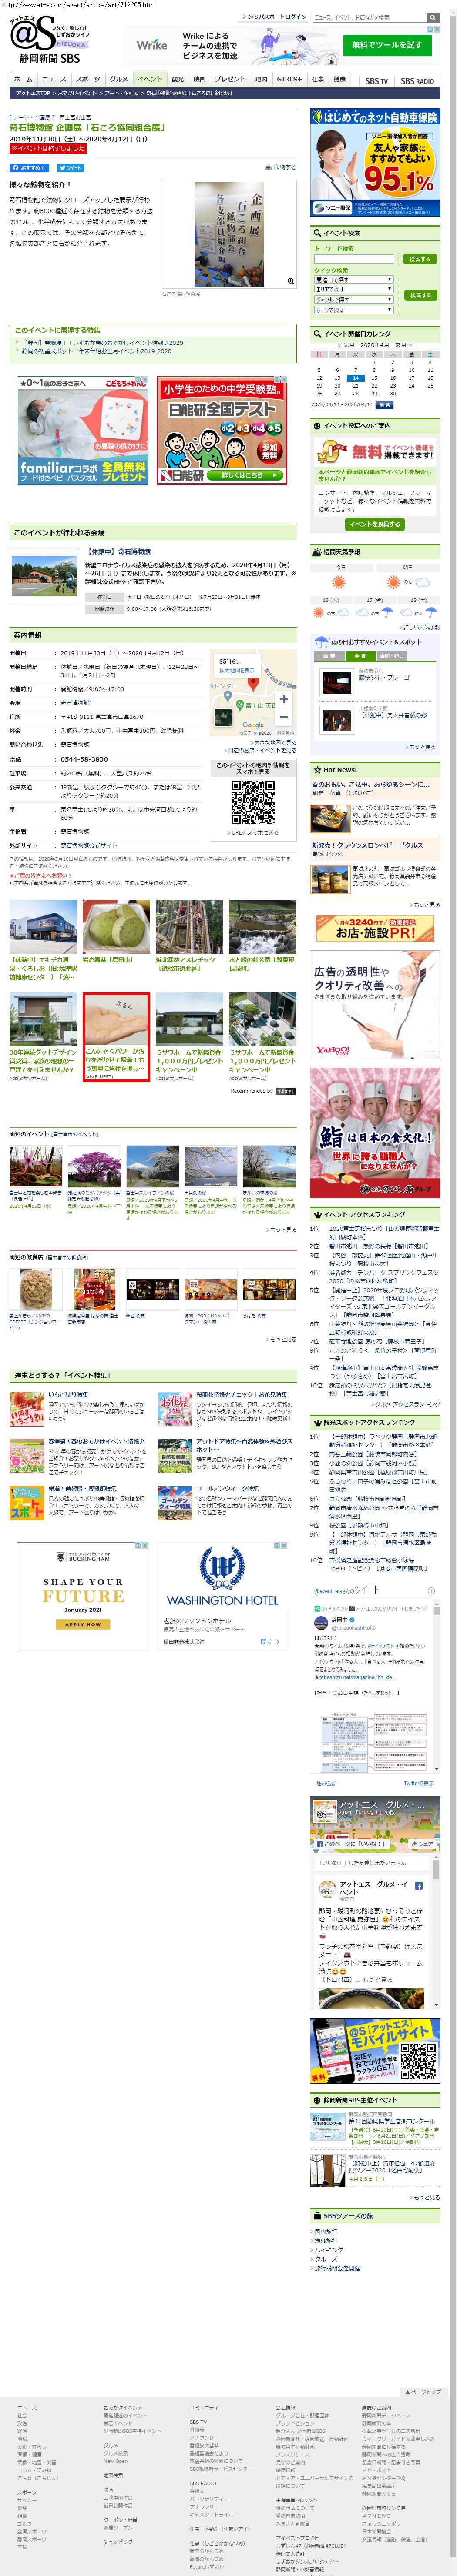Open the シーンで探す dropdown
The image size is (457, 2576).
pyautogui.click(x=353, y=310)
